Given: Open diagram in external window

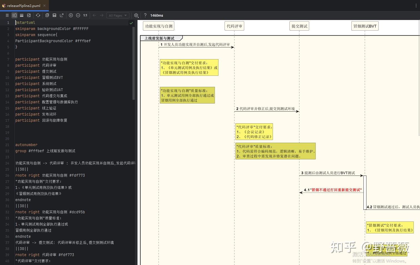Looking at the screenshot, I should (x=62, y=15).
